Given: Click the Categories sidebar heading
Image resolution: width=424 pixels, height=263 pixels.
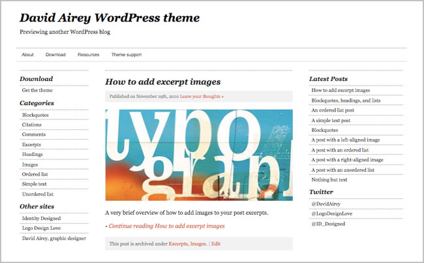Looking at the screenshot, I should (37, 103).
